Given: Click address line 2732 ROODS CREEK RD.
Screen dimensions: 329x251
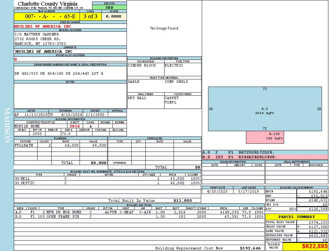Looking at the screenshot, I should (38, 39).
